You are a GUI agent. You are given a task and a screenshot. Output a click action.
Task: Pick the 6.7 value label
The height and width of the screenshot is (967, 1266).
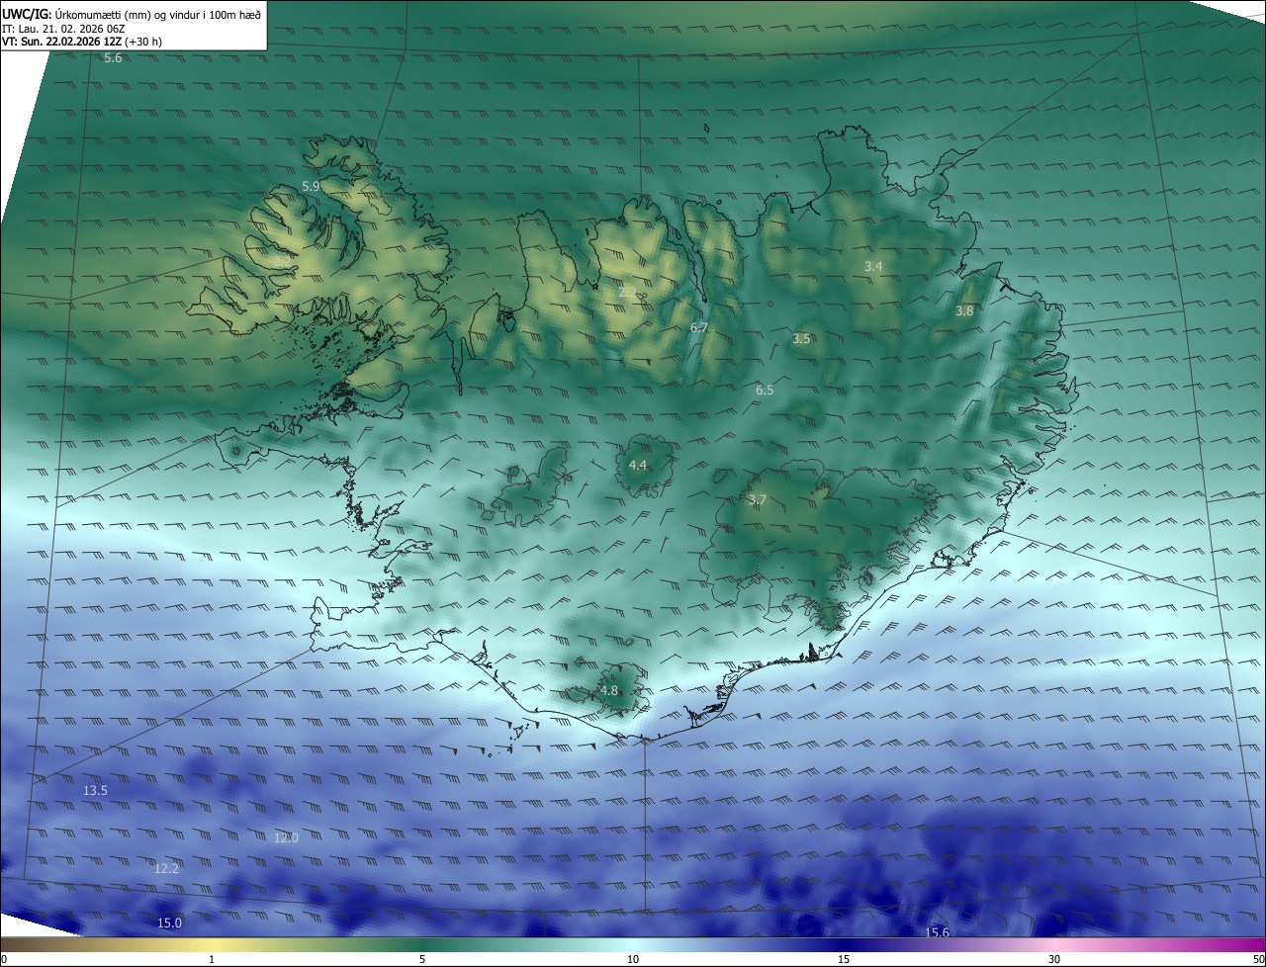pos(699,327)
